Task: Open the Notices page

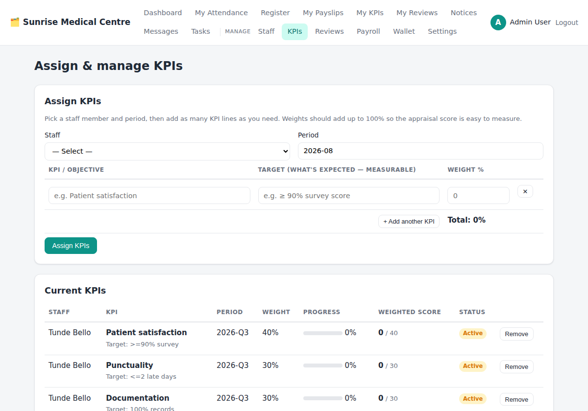Action: pos(464,13)
